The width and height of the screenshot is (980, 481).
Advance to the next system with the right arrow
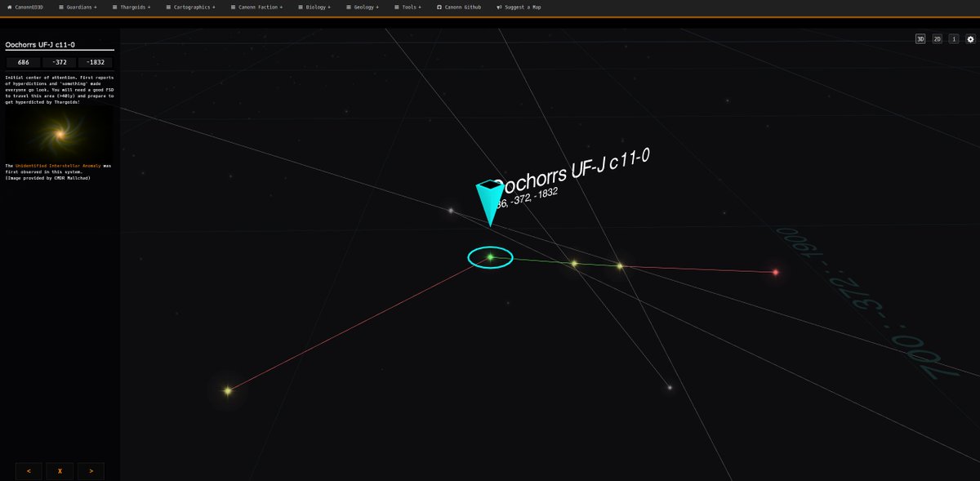click(90, 470)
